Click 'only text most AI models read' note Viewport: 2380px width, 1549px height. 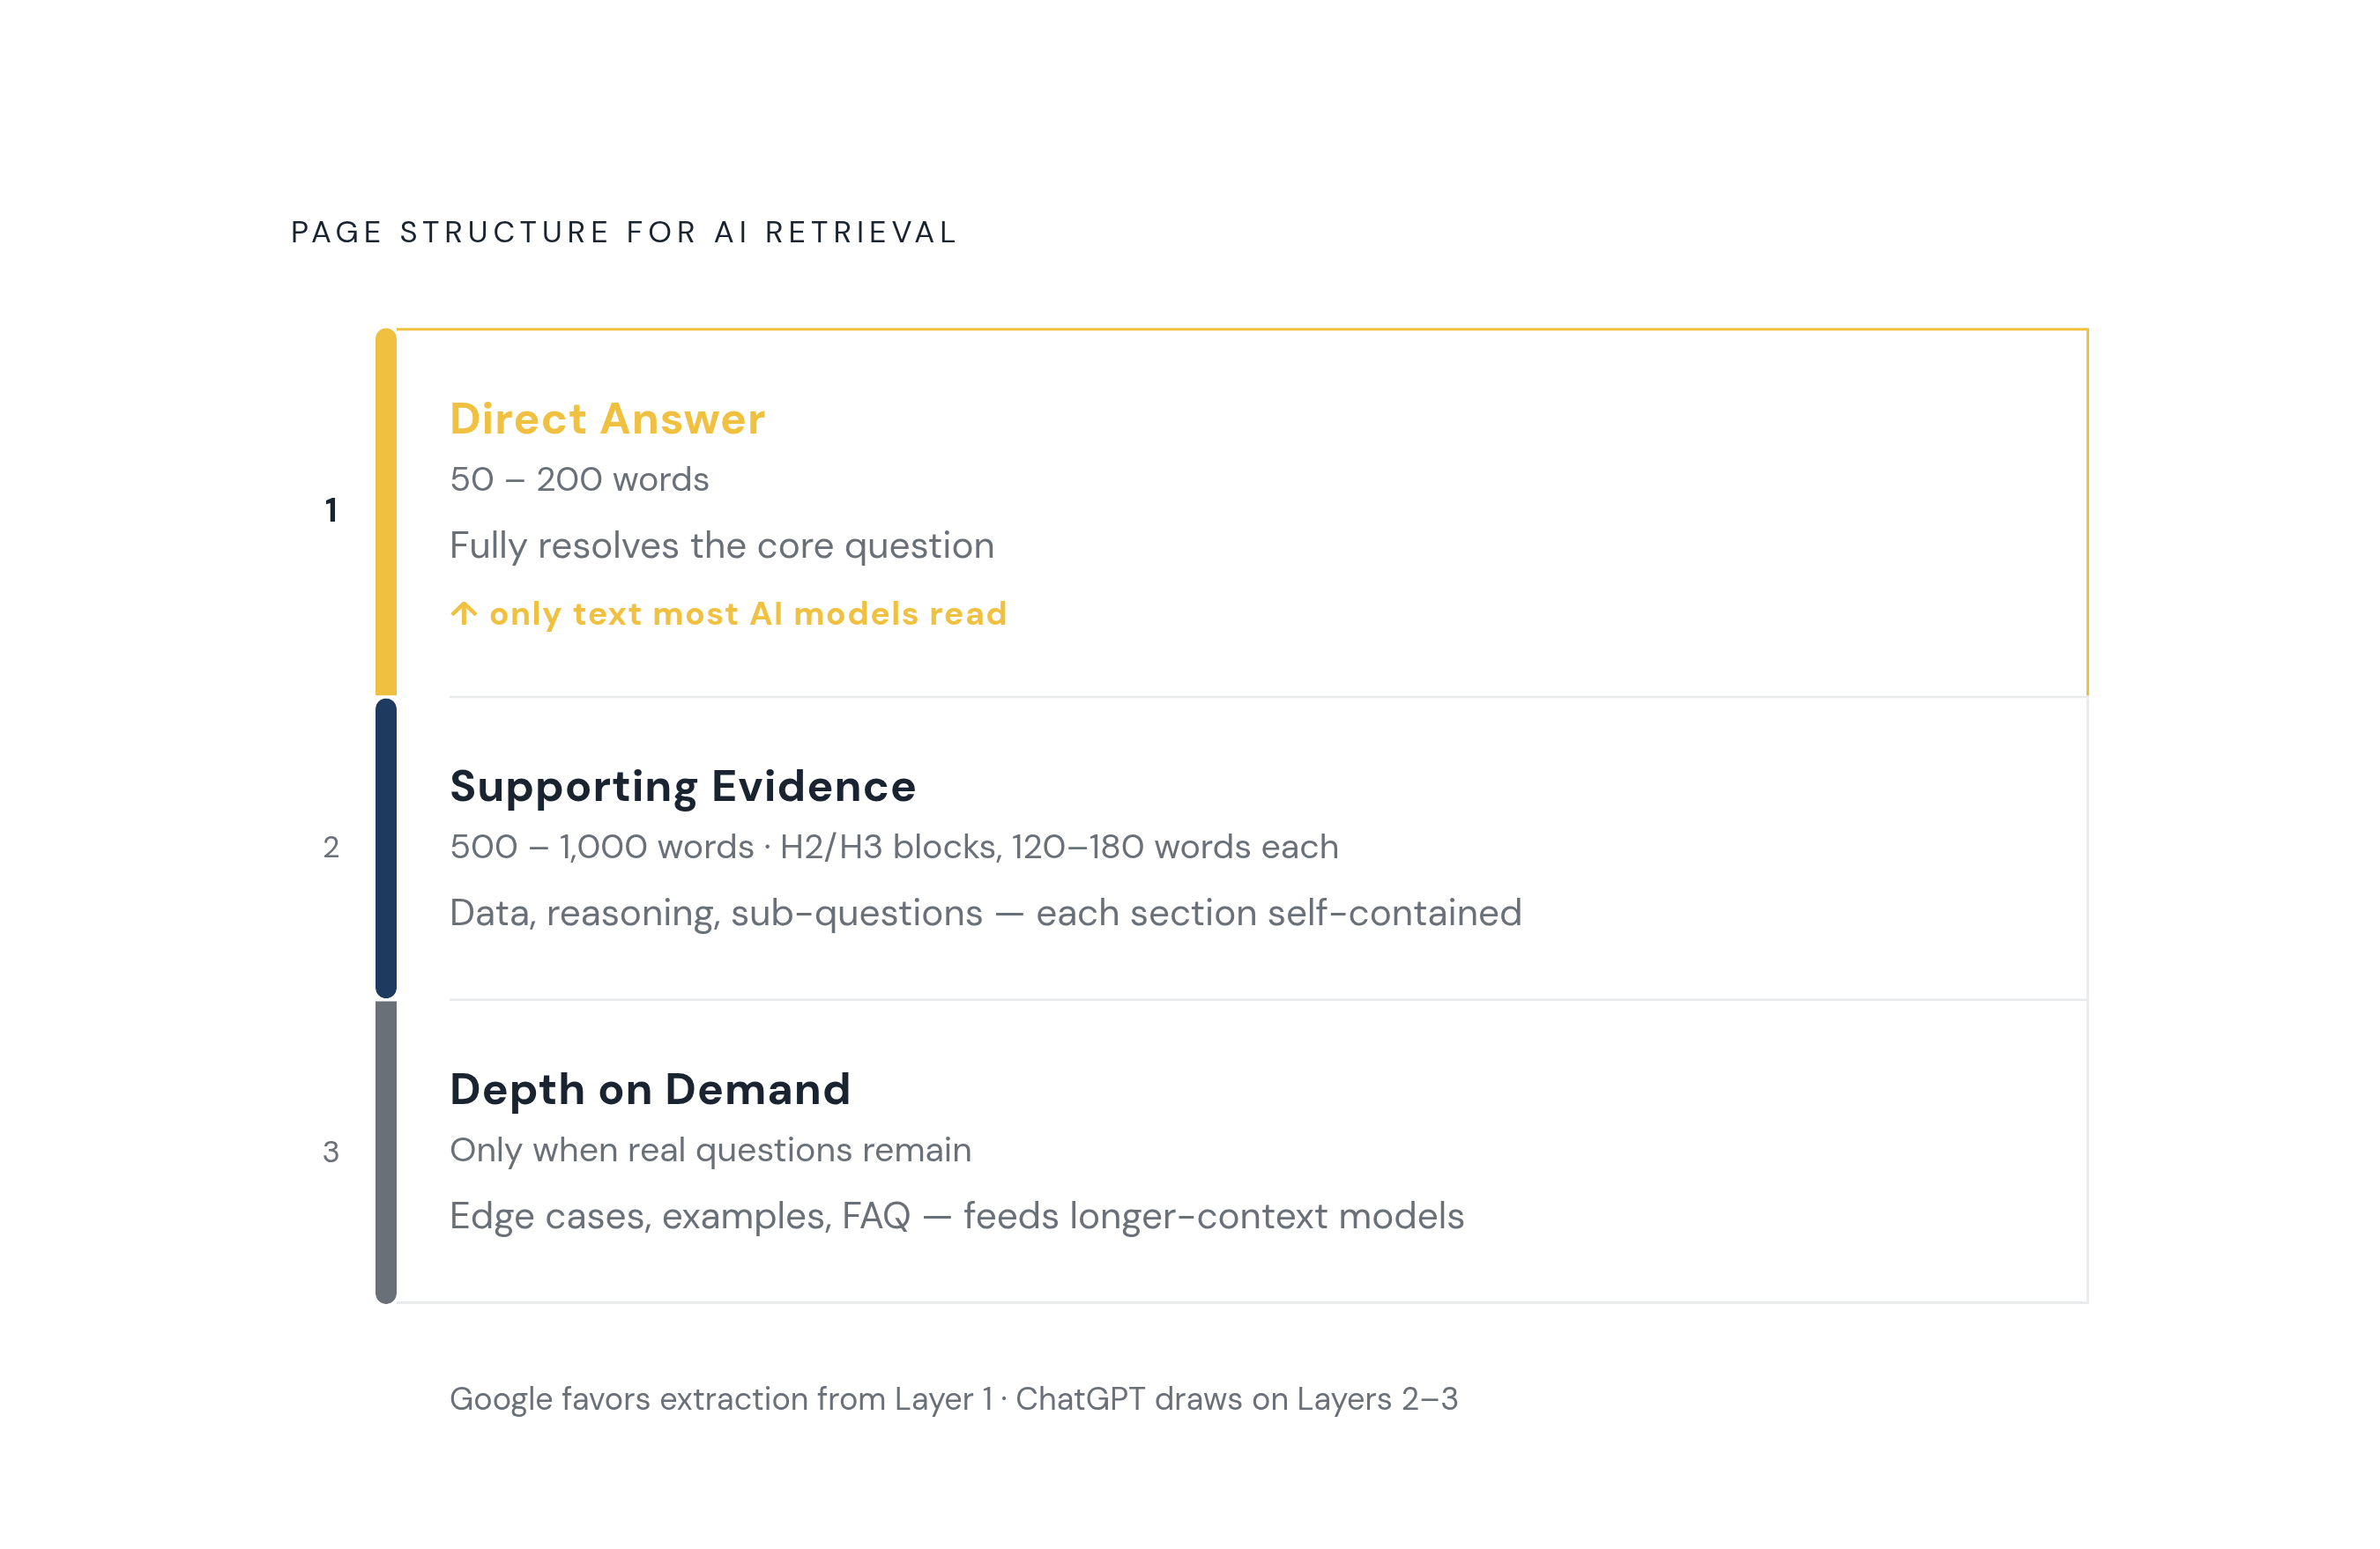[x=748, y=612]
